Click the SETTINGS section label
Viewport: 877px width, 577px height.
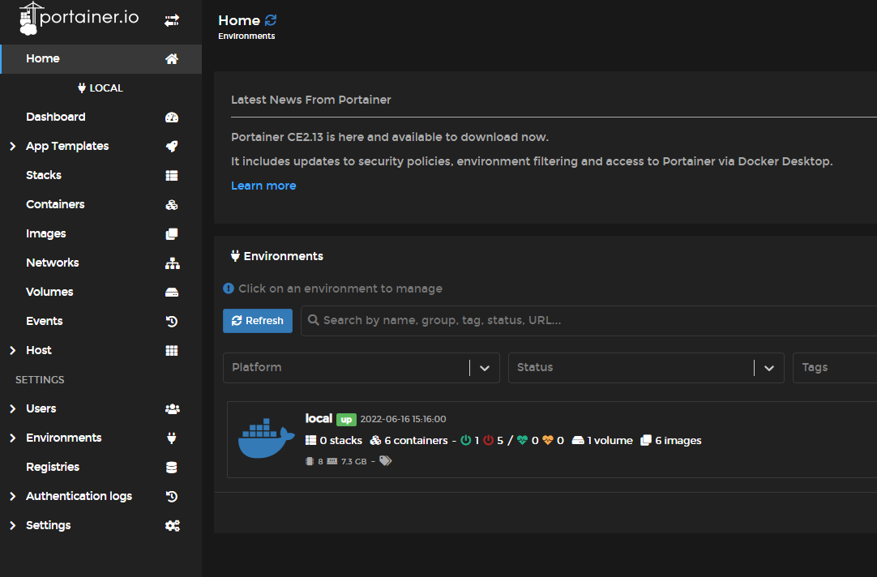pos(40,379)
